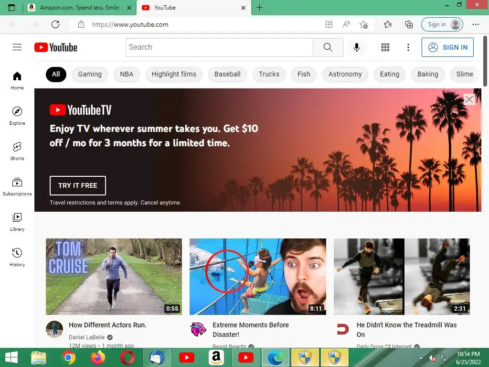489x367 pixels.
Task: Click Edge profile Sign in button
Action: [442, 24]
